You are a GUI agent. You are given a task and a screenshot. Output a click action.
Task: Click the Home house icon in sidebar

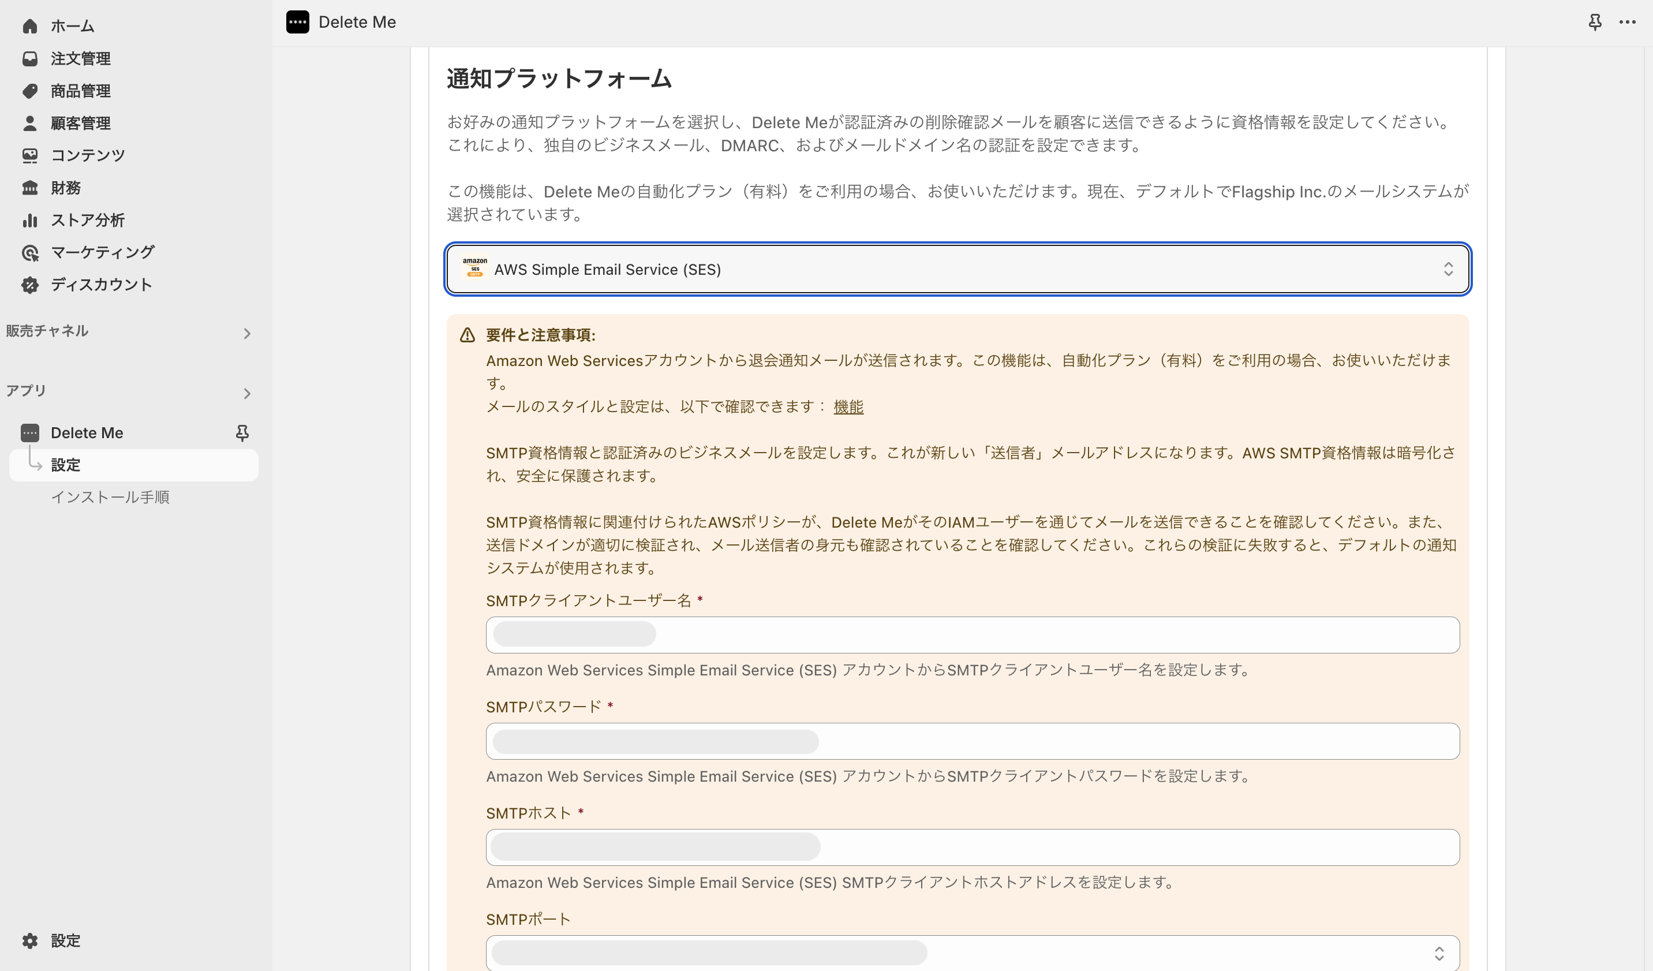coord(29,26)
